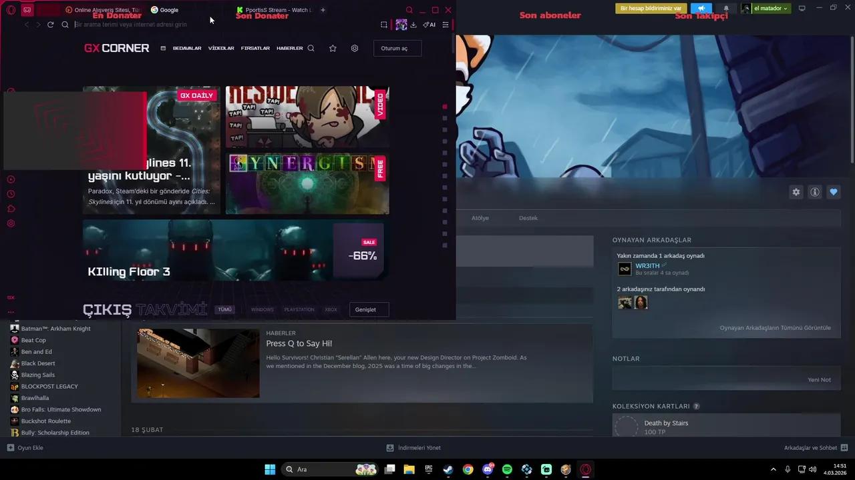Screen dimensions: 855x480
Task: Open game settings gear on the Steam page
Action: coord(796,192)
